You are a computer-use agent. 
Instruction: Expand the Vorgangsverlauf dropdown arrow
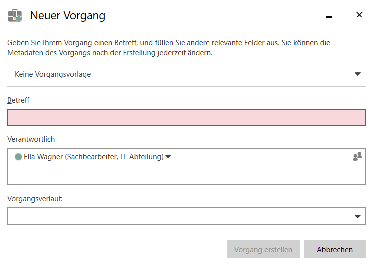[x=357, y=216]
